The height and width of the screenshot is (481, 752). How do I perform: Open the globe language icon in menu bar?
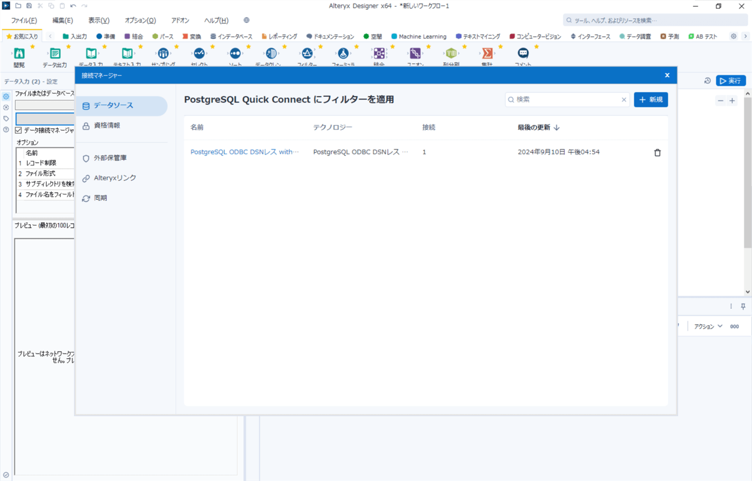tap(246, 20)
